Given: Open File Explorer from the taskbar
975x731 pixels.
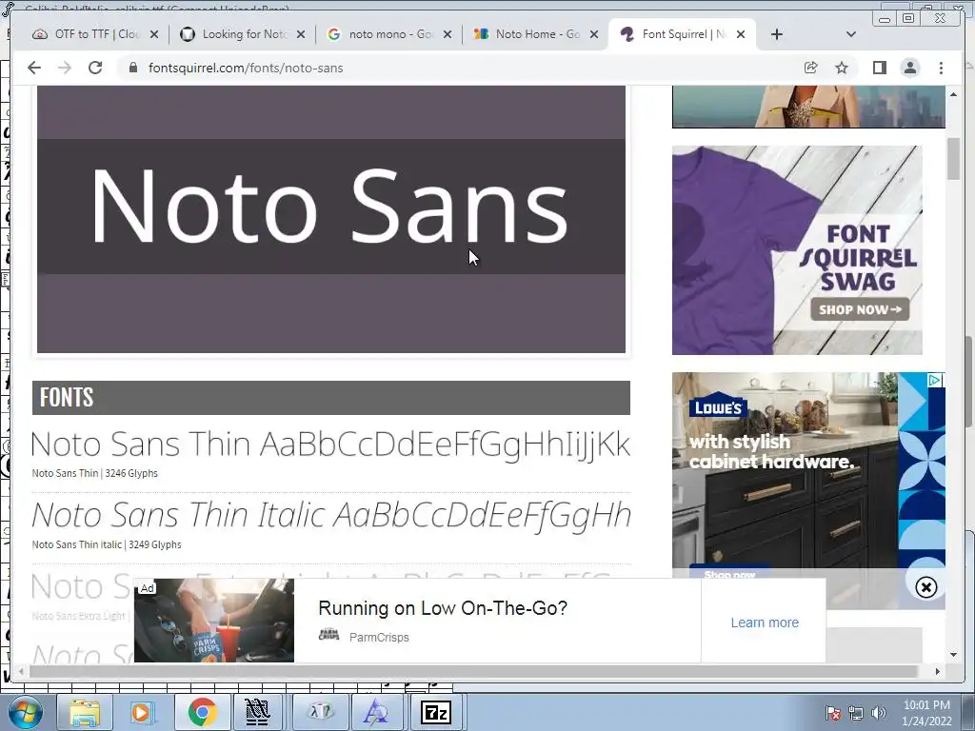Looking at the screenshot, I should [x=84, y=712].
